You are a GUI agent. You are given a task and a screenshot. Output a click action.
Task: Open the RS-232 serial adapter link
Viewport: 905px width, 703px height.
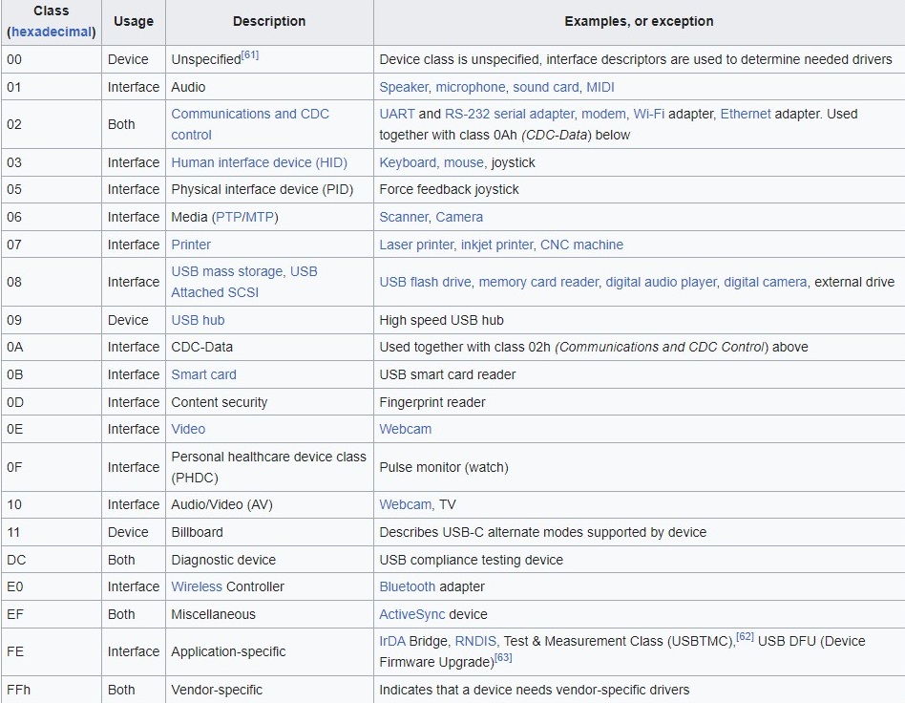tap(509, 114)
